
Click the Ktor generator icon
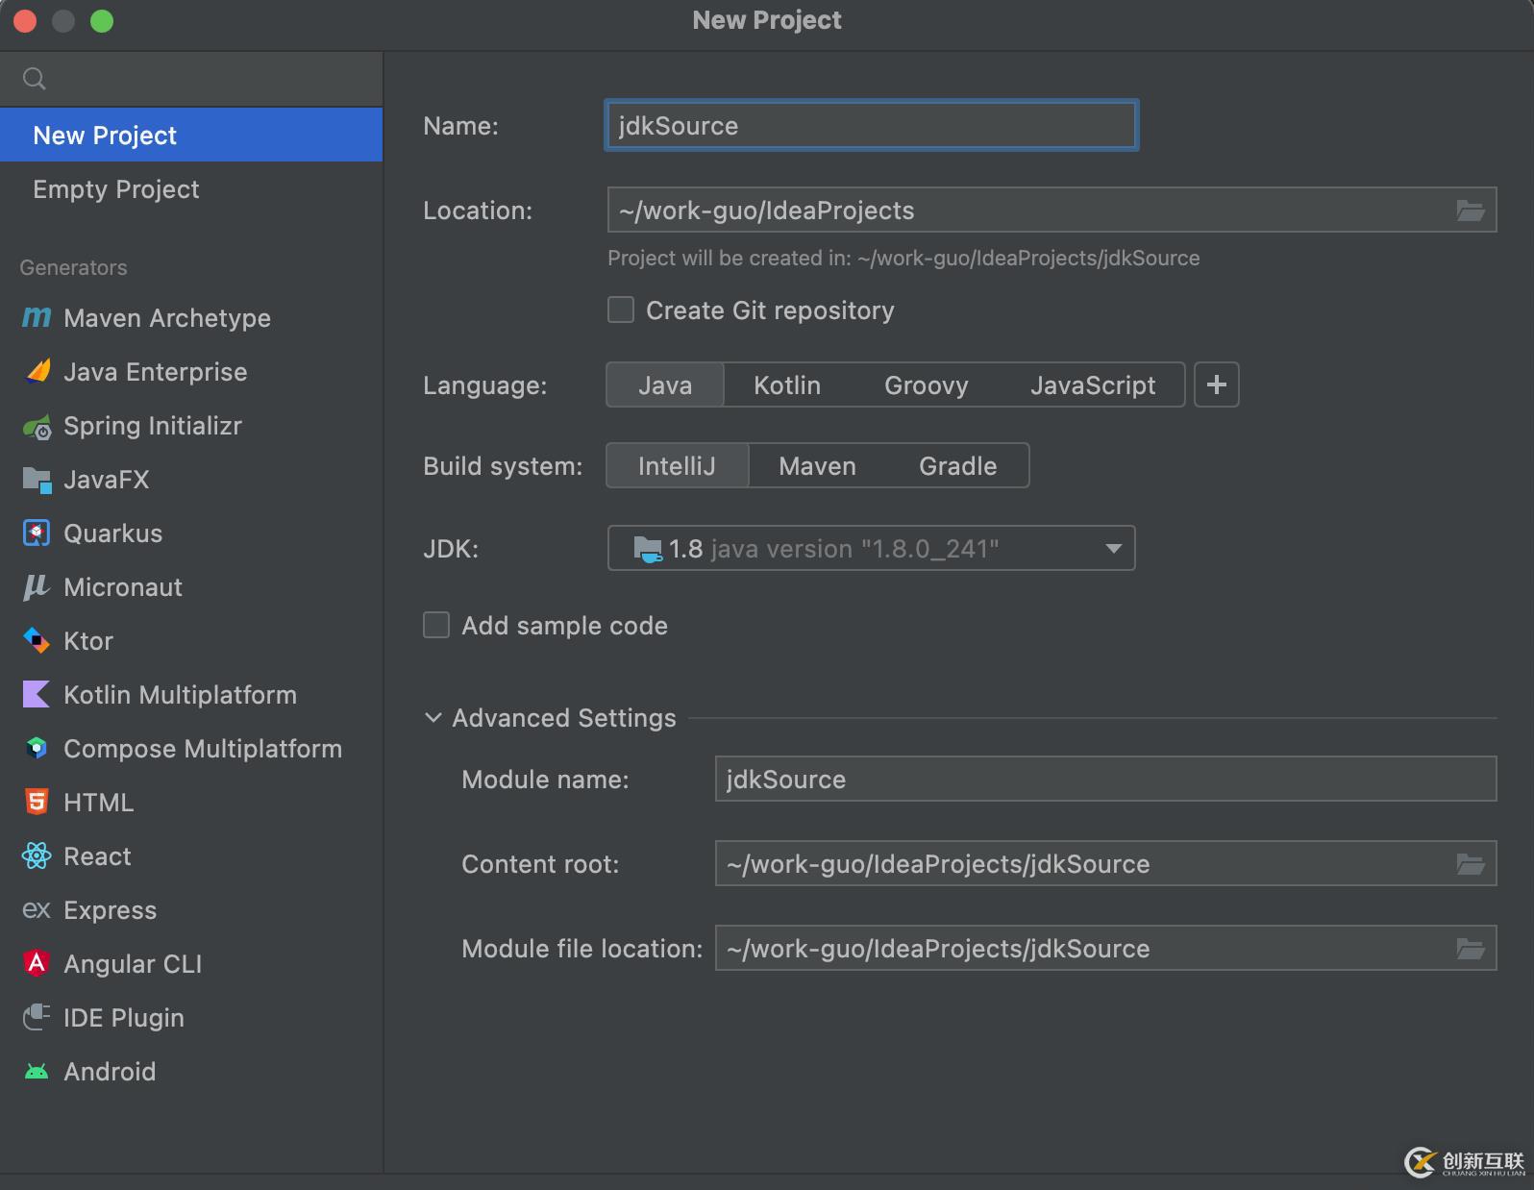tap(37, 641)
